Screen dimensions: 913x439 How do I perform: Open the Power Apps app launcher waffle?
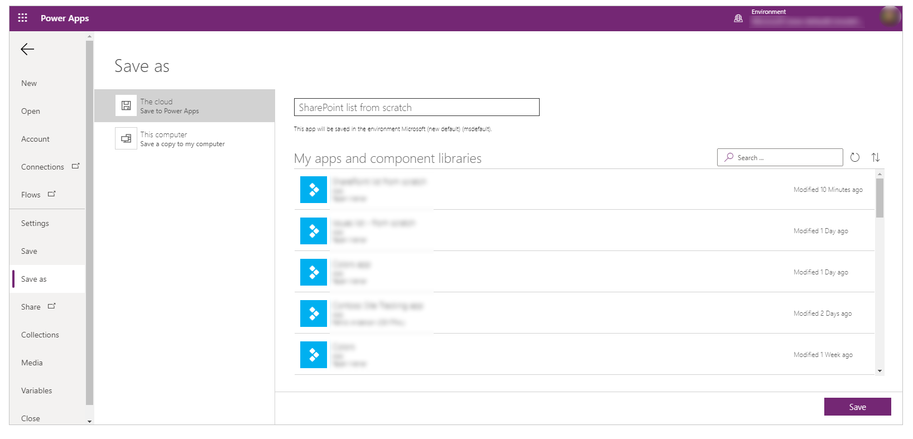[22, 18]
